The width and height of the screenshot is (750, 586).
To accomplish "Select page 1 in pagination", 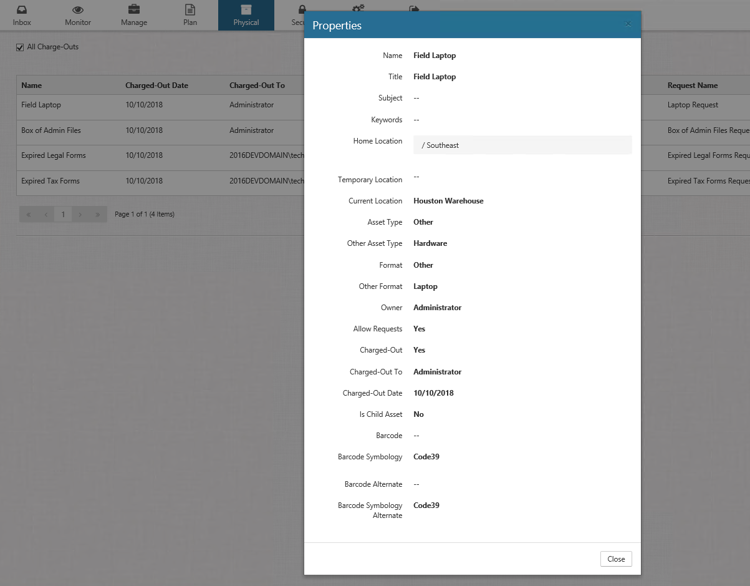I will pyautogui.click(x=63, y=215).
